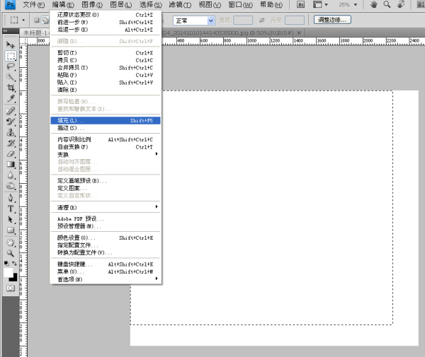Click 自由变换 menu entry
The height and width of the screenshot is (357, 425).
click(x=106, y=147)
